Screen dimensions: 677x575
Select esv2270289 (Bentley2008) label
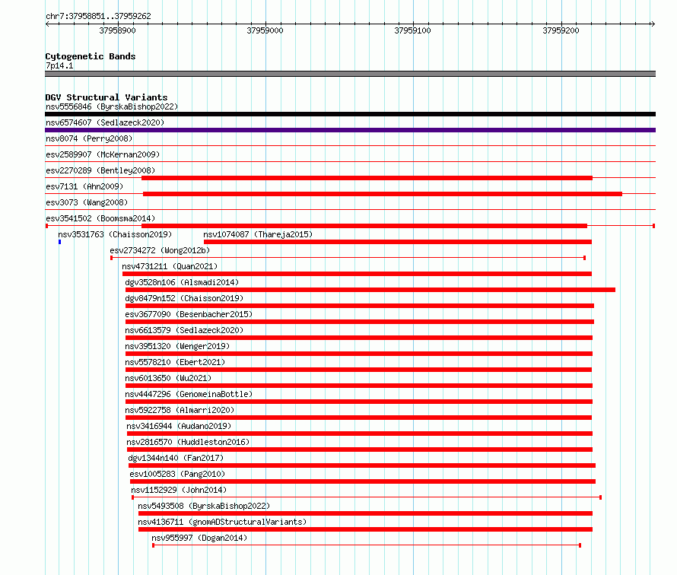tap(100, 170)
